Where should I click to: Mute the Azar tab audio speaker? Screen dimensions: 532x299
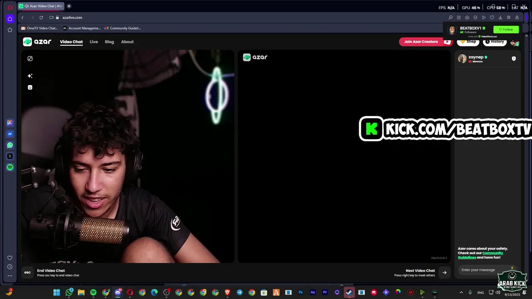[27, 6]
